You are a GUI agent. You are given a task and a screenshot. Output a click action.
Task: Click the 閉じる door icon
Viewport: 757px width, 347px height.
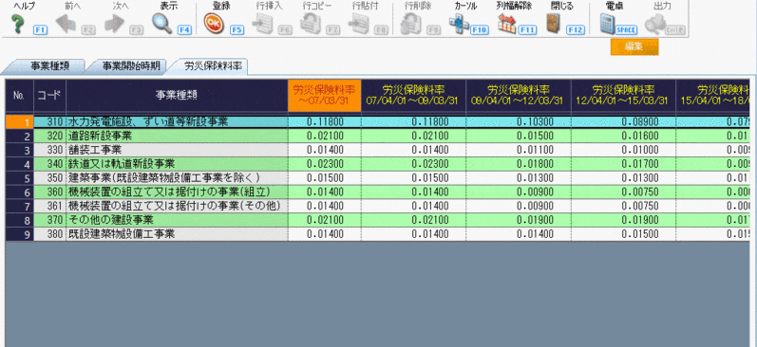coord(554,24)
